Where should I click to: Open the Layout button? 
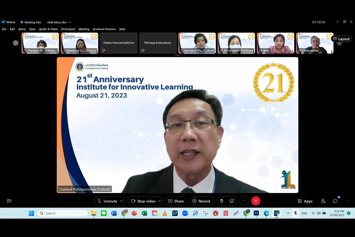341,39
